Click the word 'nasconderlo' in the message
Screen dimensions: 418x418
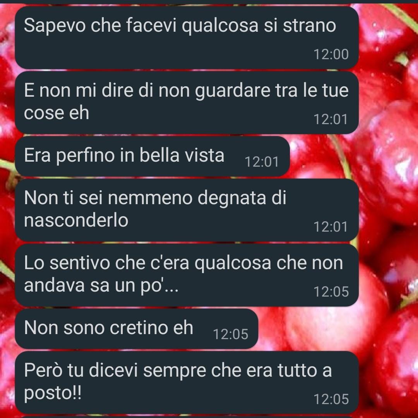pos(76,220)
